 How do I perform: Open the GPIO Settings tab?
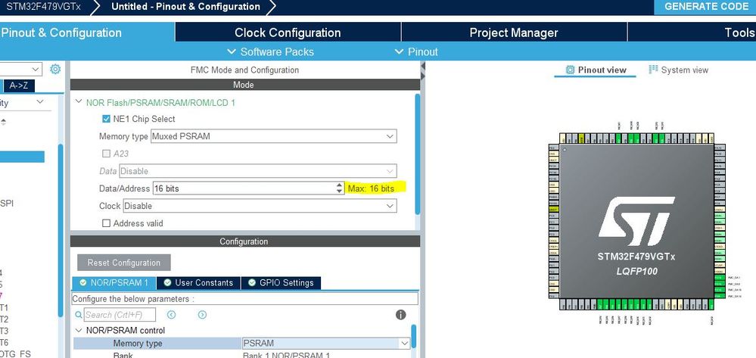coord(281,283)
